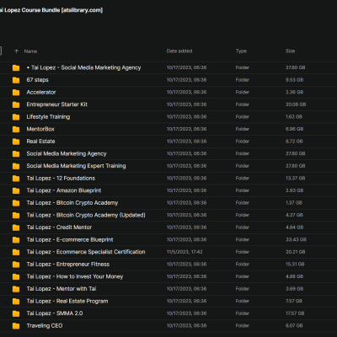Viewport: 337px width, 337px height.
Task: Open 'Tai Lopez - Credit Mentor' folder
Action: pyautogui.click(x=59, y=227)
